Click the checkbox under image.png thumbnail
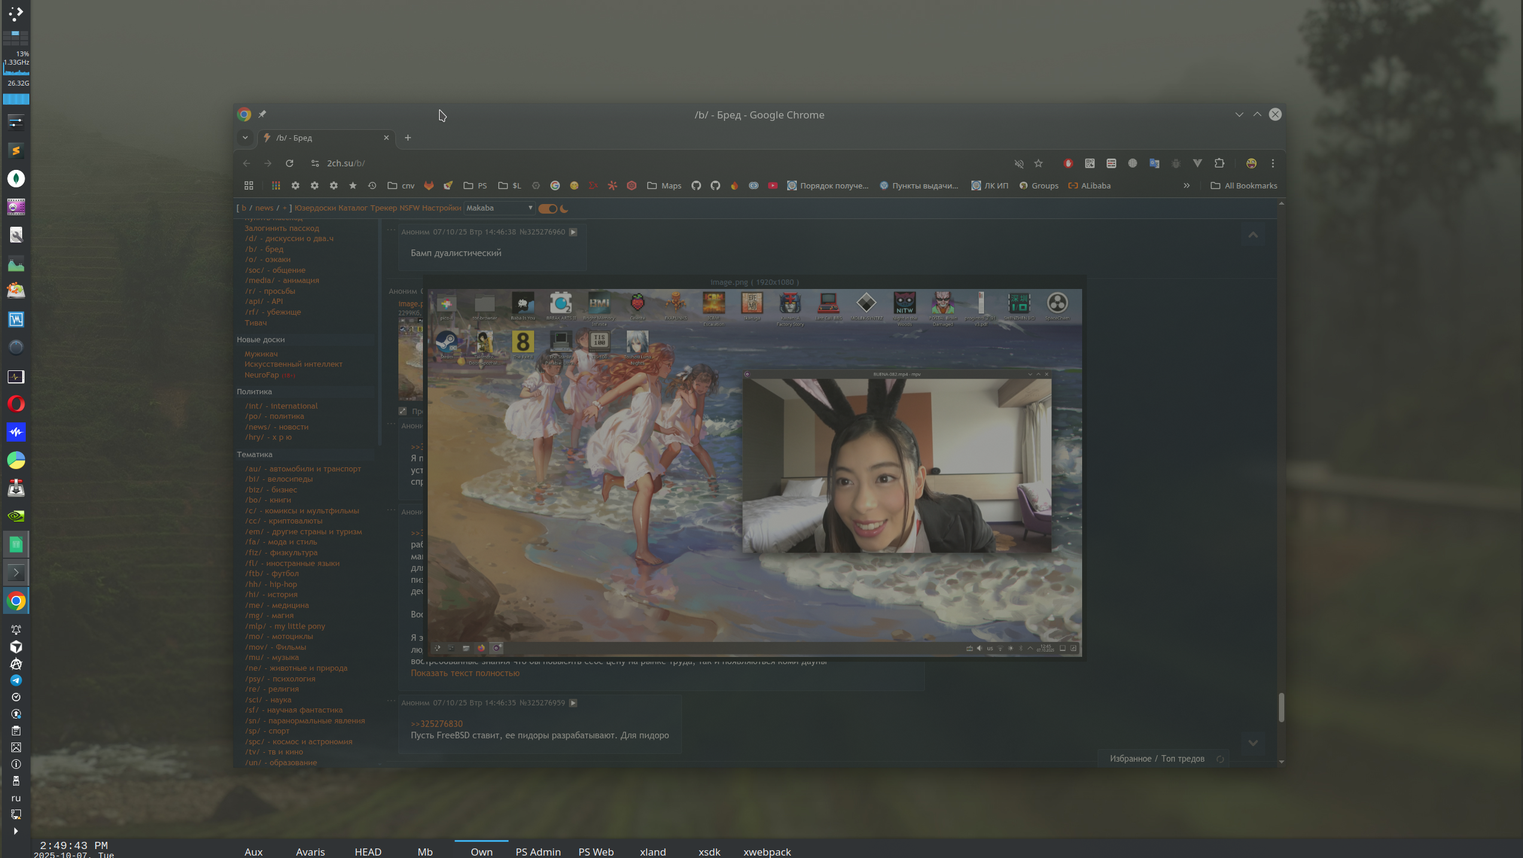The height and width of the screenshot is (858, 1523). coord(403,411)
